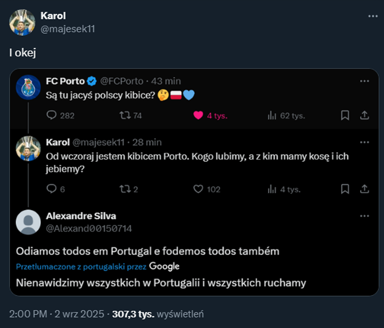This screenshot has width=384, height=328.
Task: Open the @FCPorto handle link
Action: tap(122, 81)
